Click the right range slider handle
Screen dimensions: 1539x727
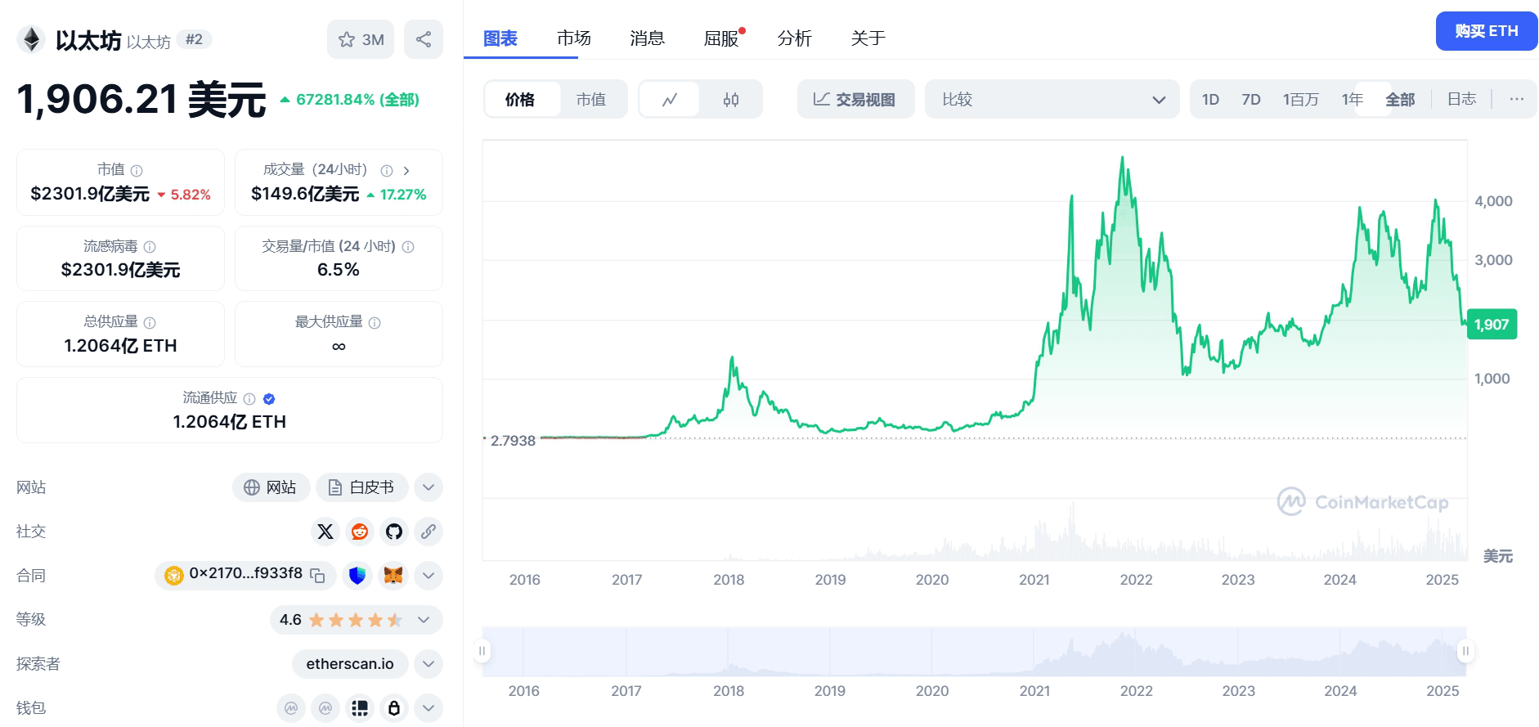(x=1465, y=651)
